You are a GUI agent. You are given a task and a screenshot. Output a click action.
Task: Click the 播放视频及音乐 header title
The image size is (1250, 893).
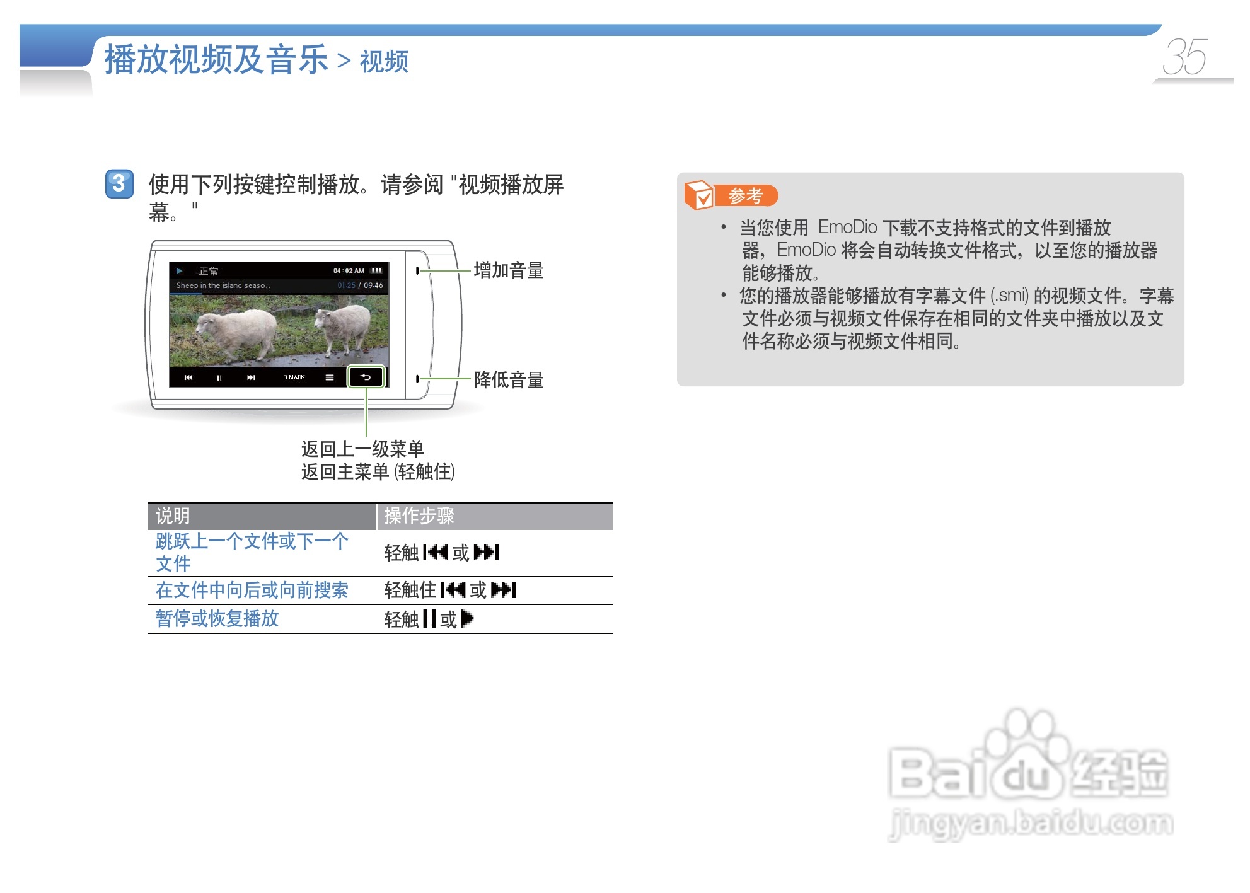pos(216,60)
